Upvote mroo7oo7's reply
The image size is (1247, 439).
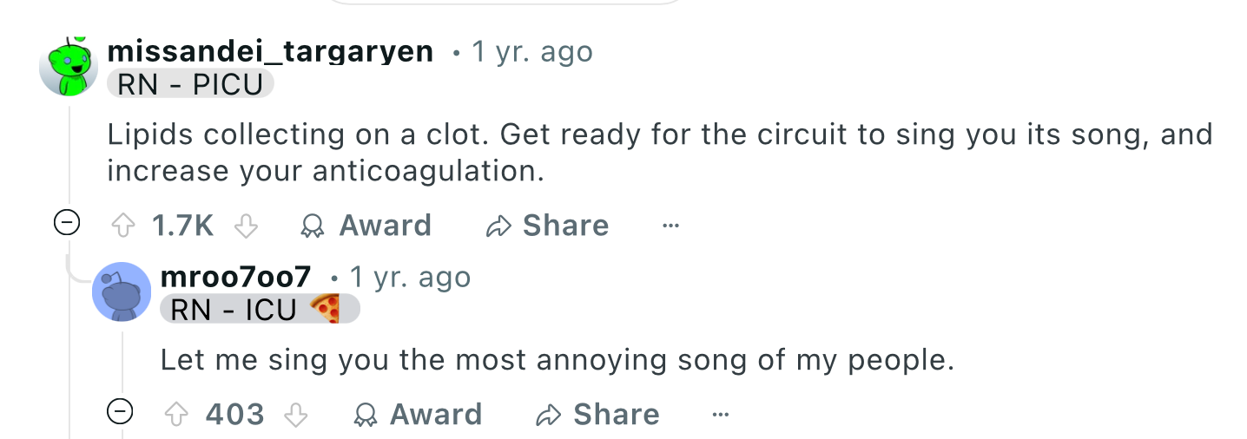(x=177, y=415)
